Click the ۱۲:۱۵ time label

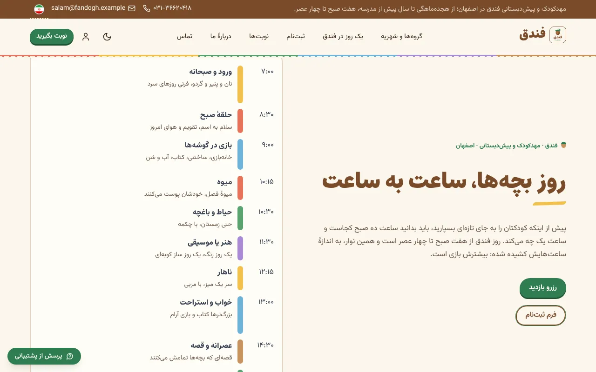pyautogui.click(x=266, y=272)
